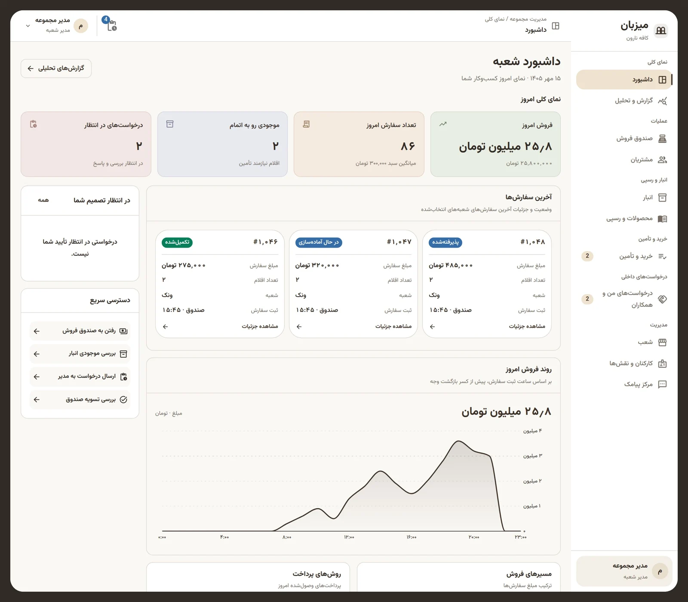Select داشبورد in the sidebar

(x=624, y=80)
